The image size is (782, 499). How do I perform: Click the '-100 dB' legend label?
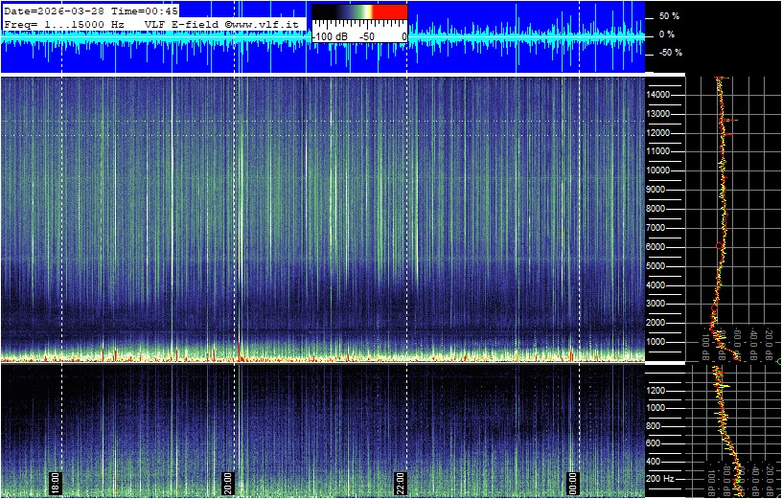coord(331,37)
